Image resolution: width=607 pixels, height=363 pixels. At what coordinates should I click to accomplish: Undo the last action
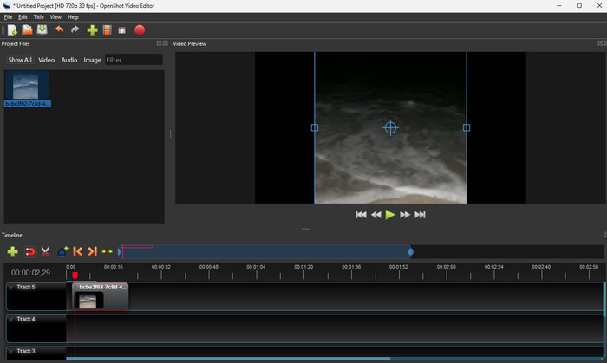tap(59, 29)
